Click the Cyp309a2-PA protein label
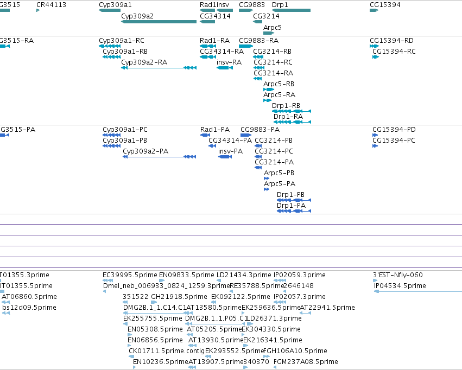 point(145,151)
